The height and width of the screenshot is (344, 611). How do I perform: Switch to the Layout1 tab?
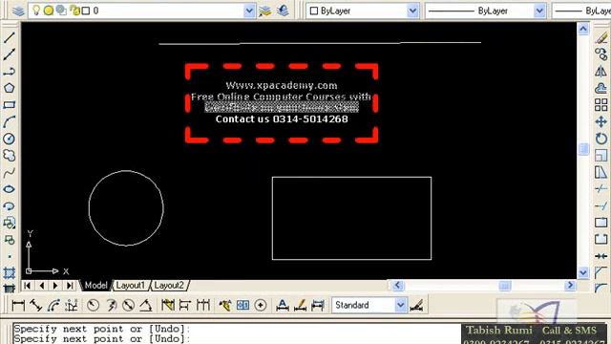[x=131, y=286]
